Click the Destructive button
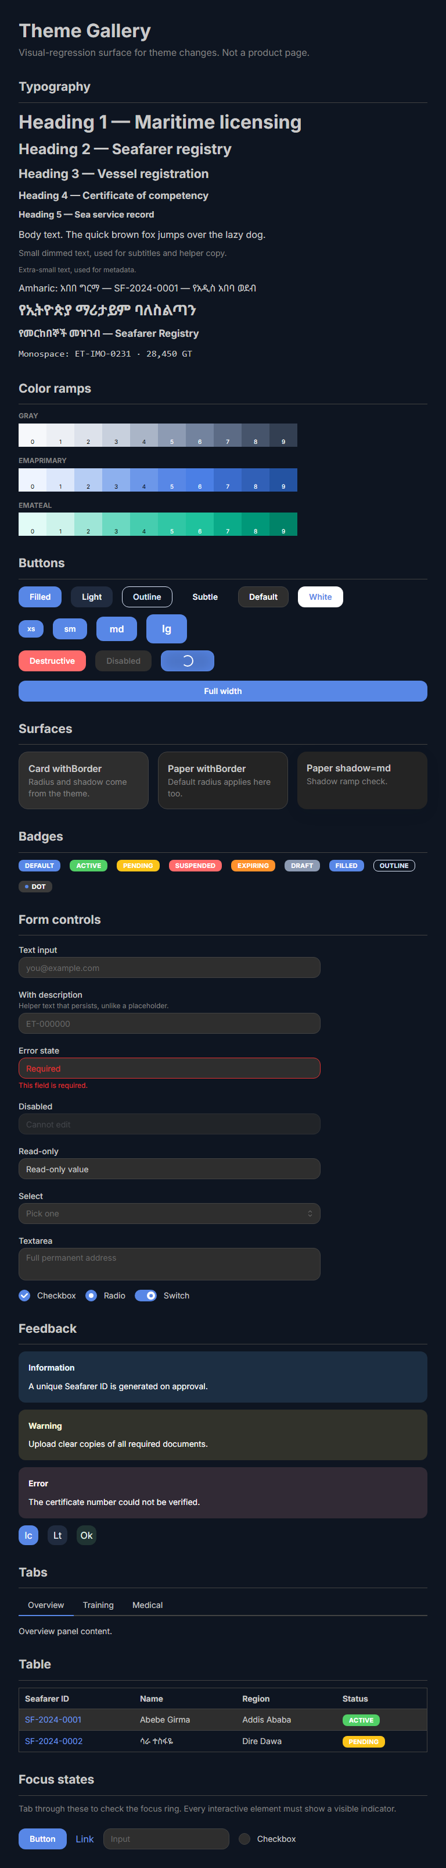The width and height of the screenshot is (446, 1868). 52,661
